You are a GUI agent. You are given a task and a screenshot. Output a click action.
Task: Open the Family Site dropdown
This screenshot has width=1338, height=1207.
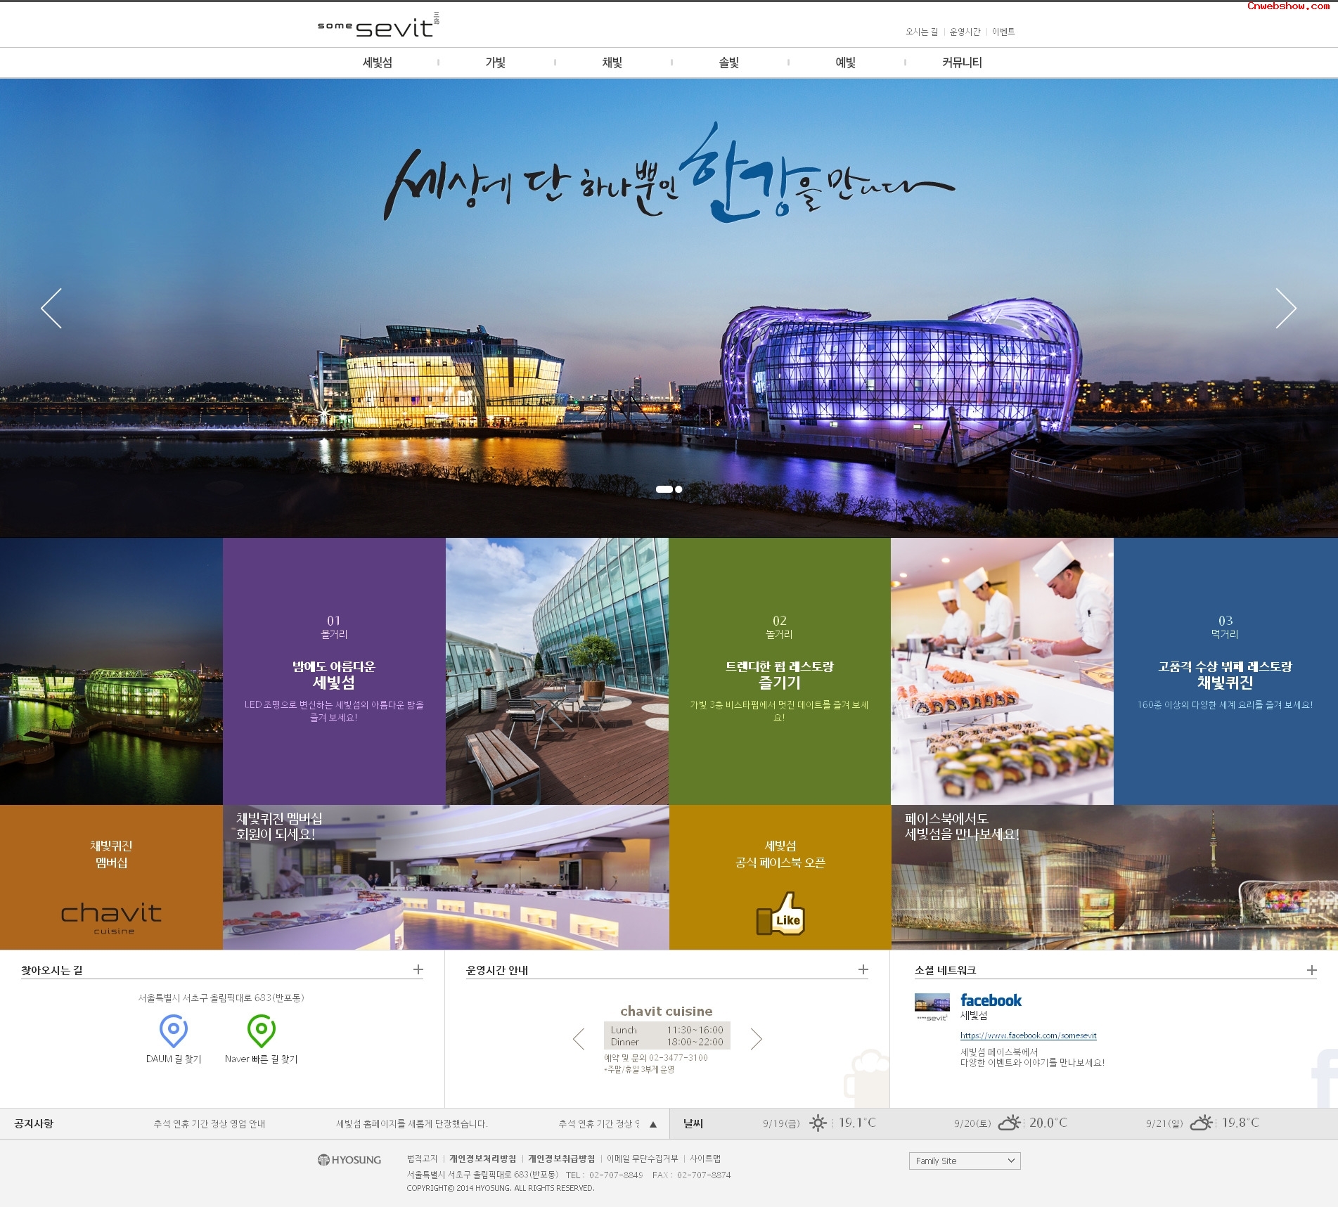965,1161
